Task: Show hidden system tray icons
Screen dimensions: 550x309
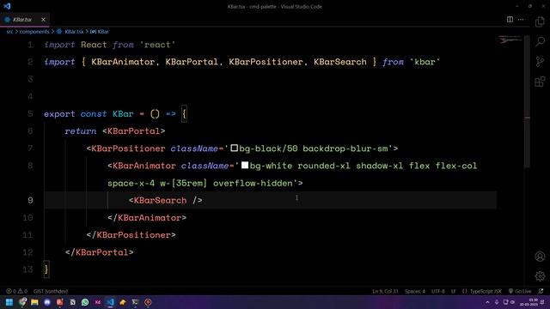Action: (487, 302)
